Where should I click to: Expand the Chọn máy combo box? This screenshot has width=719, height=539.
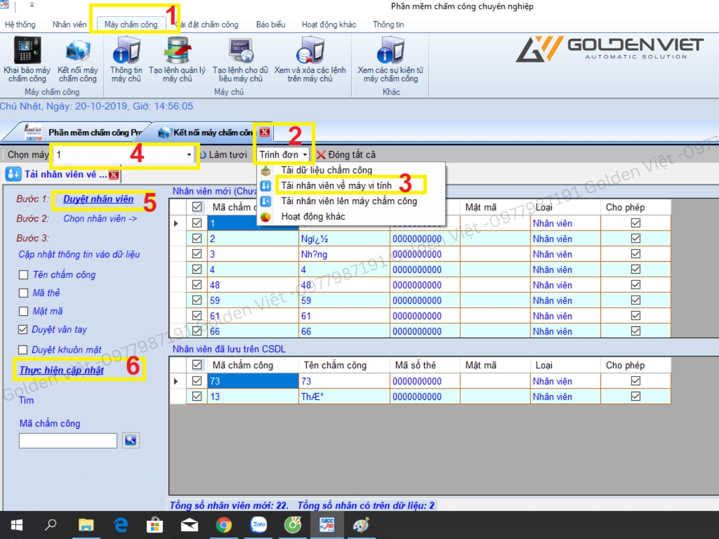click(189, 155)
